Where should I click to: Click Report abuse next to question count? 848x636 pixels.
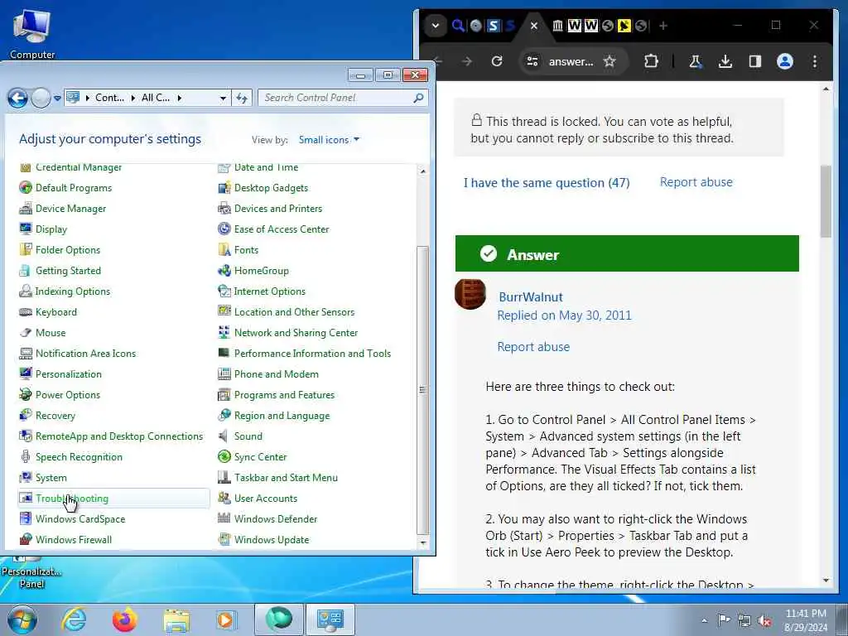696,182
